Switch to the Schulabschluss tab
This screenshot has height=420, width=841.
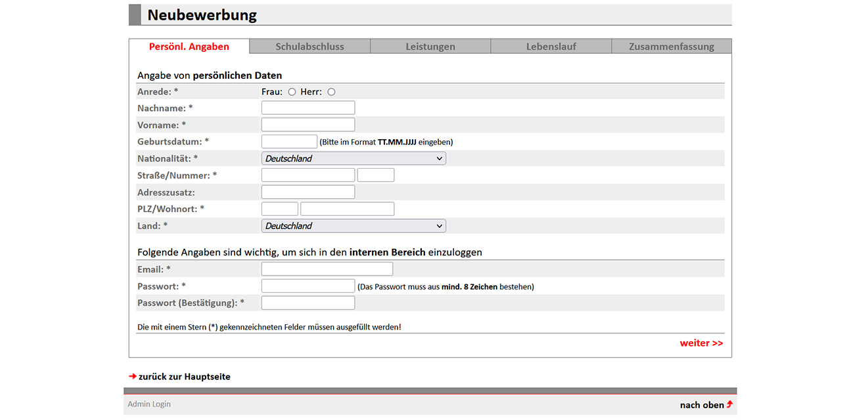[x=309, y=46]
